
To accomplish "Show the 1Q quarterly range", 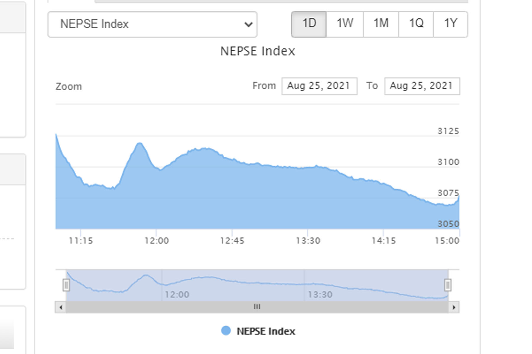I will tap(416, 24).
